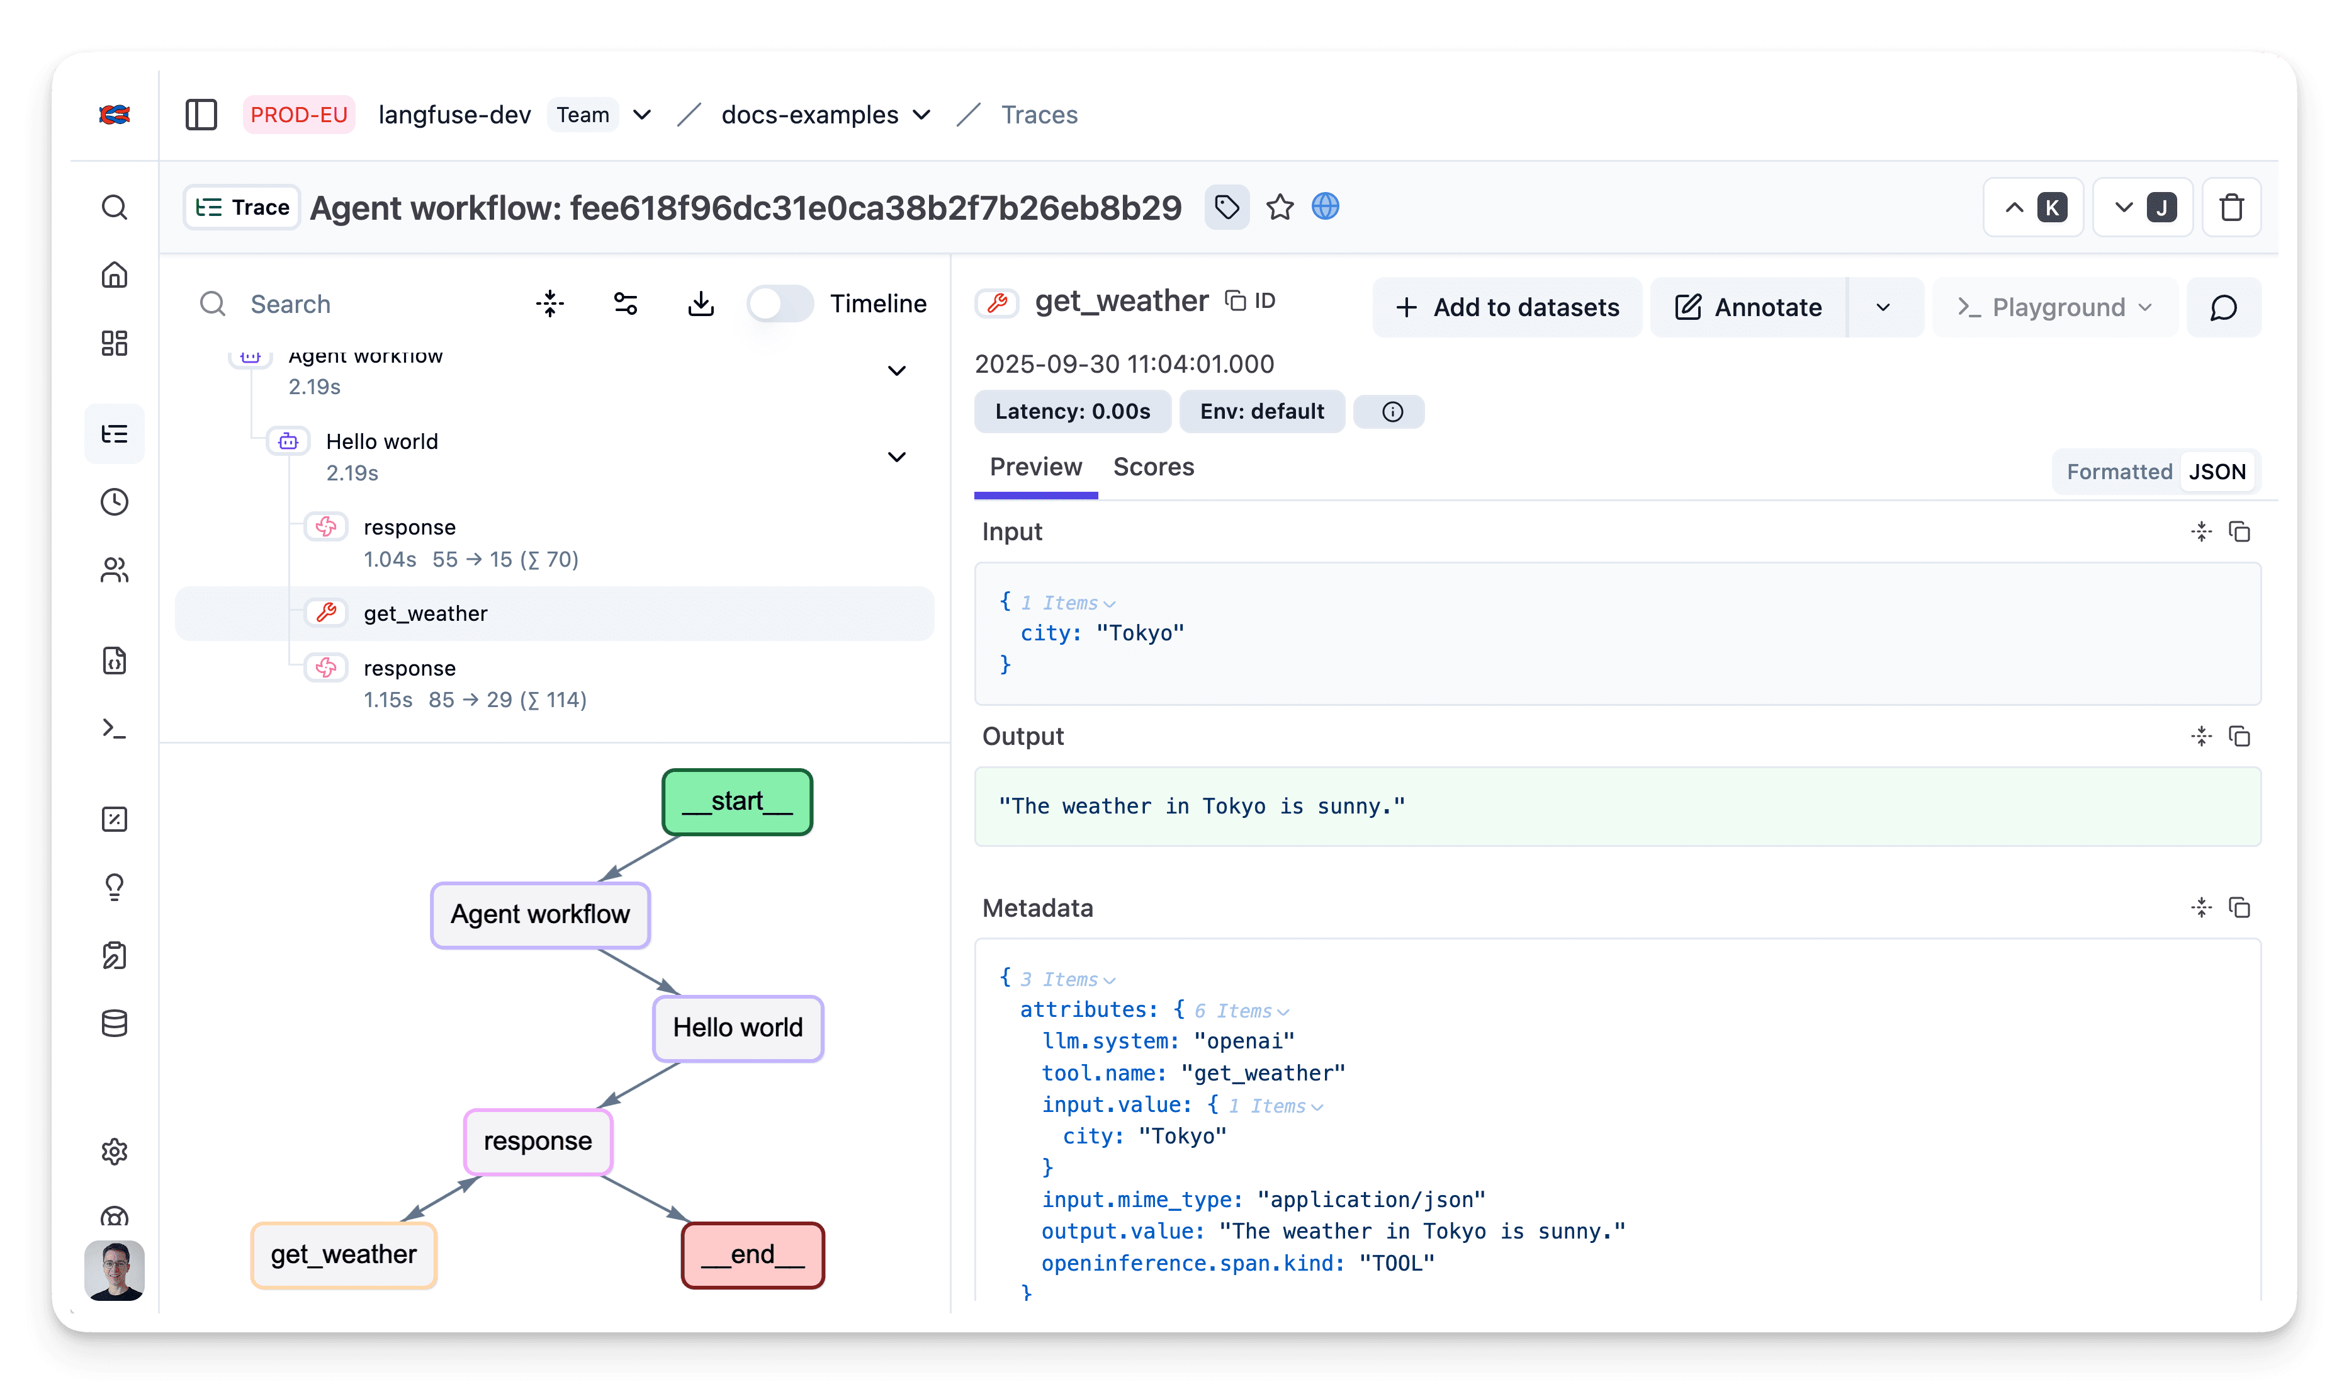Collapse Input section fold icon
This screenshot has height=1384, width=2349.
pyautogui.click(x=2202, y=531)
